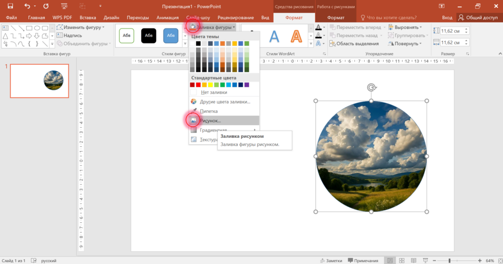Screen dimensions: 503x264
Task: Click Общий доступ share button
Action: point(478,18)
